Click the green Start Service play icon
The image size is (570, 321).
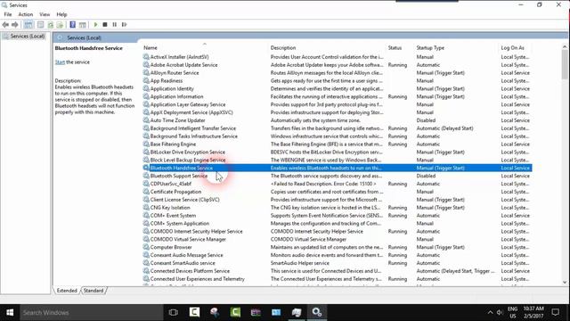point(95,25)
